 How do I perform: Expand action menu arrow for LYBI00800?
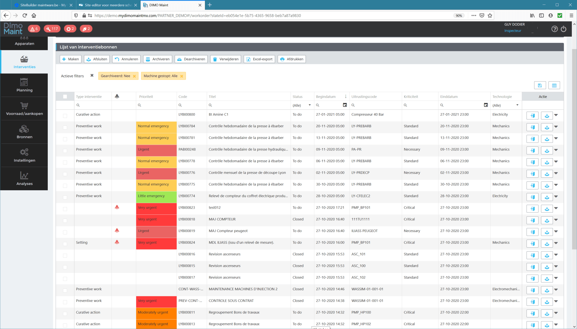pyautogui.click(x=556, y=115)
